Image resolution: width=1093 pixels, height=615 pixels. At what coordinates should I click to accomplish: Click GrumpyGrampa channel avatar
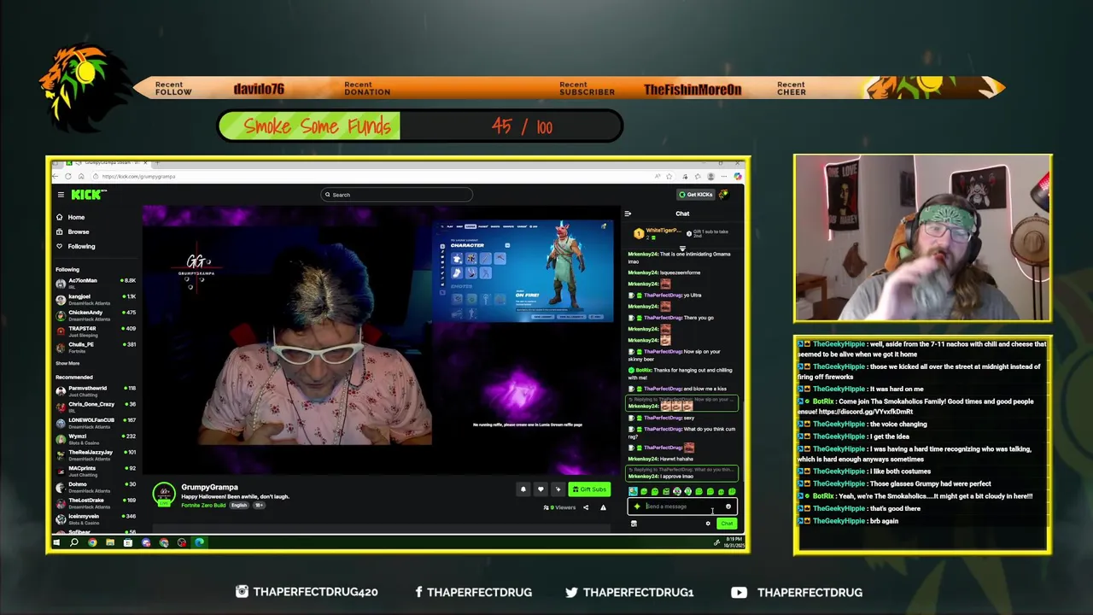164,495
